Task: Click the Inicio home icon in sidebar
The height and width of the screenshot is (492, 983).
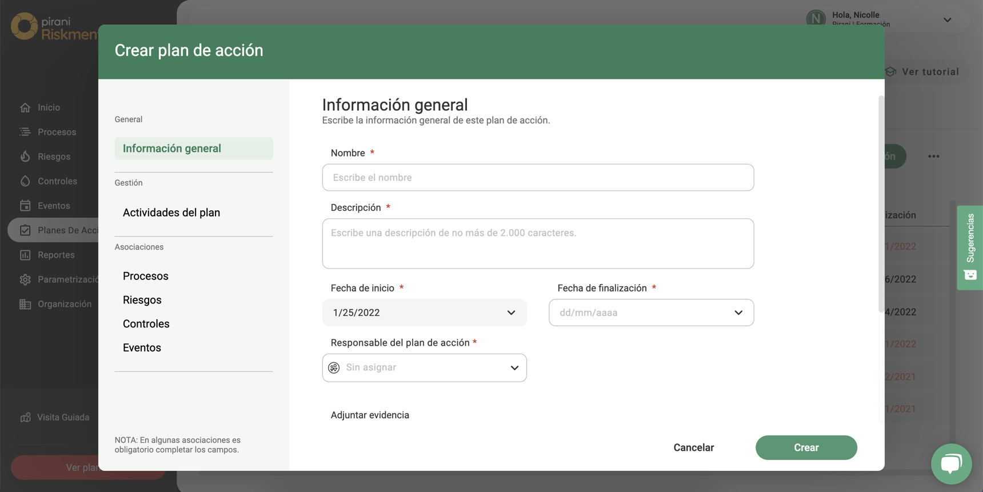Action: pos(25,107)
